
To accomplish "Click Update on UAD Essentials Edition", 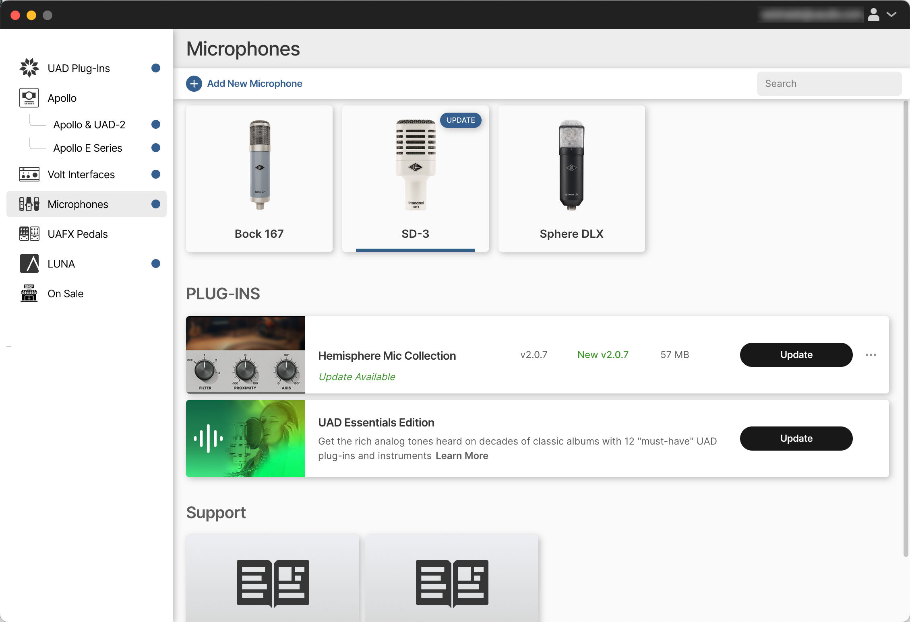I will point(796,438).
